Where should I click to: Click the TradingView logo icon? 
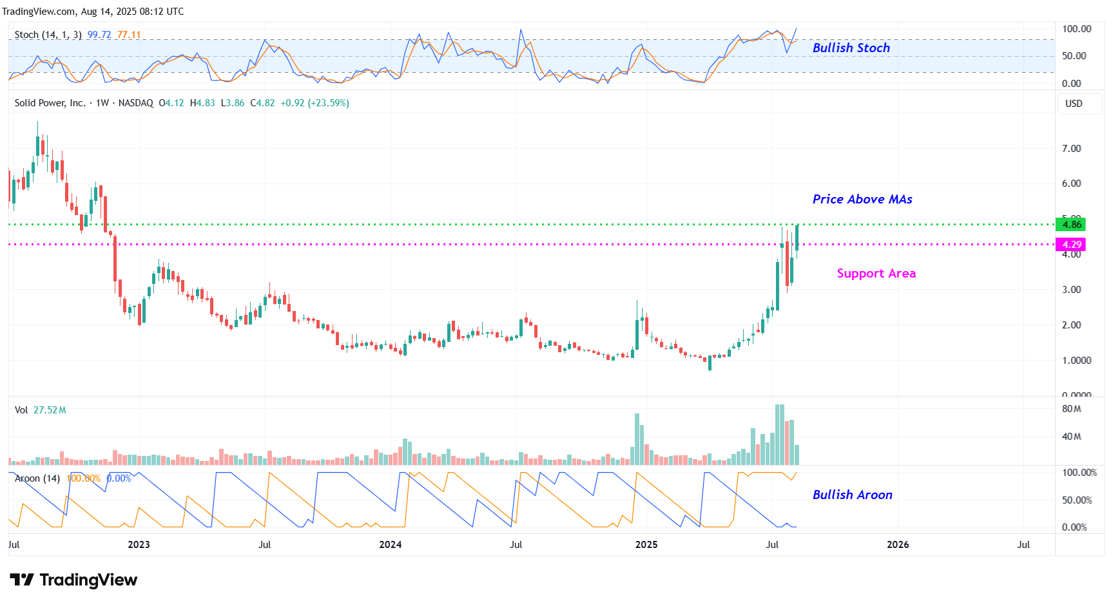coord(21,580)
